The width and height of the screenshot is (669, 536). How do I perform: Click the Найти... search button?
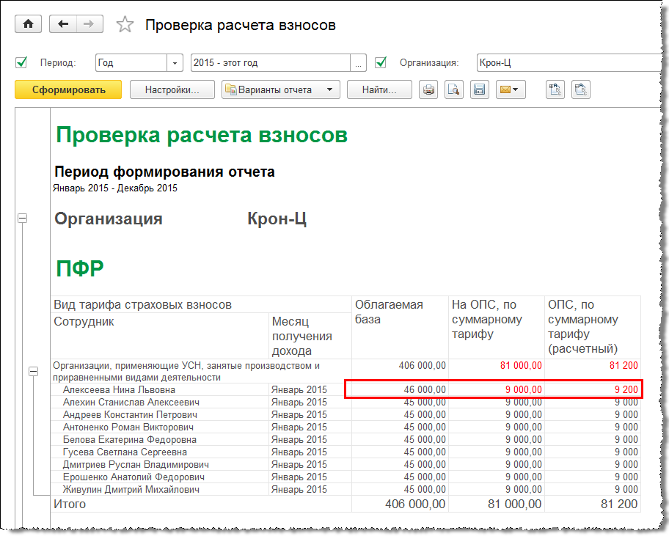pos(379,90)
